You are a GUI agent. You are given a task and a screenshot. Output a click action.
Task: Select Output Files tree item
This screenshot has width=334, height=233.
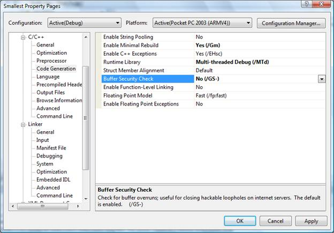50,92
